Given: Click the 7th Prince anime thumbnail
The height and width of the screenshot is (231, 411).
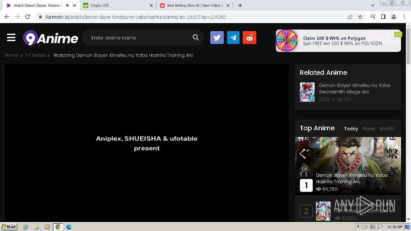Looking at the screenshot, I should 323,211.
